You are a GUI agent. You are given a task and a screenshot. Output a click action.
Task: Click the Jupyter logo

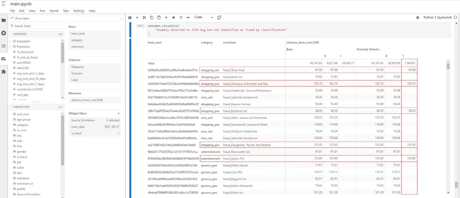tap(4, 4)
